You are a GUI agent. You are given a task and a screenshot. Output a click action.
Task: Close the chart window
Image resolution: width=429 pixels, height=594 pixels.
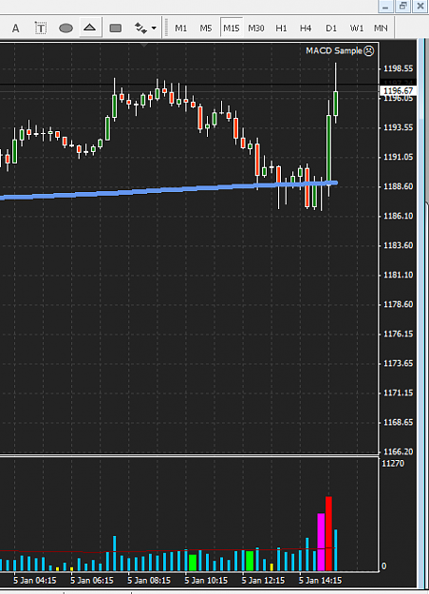coord(420,6)
